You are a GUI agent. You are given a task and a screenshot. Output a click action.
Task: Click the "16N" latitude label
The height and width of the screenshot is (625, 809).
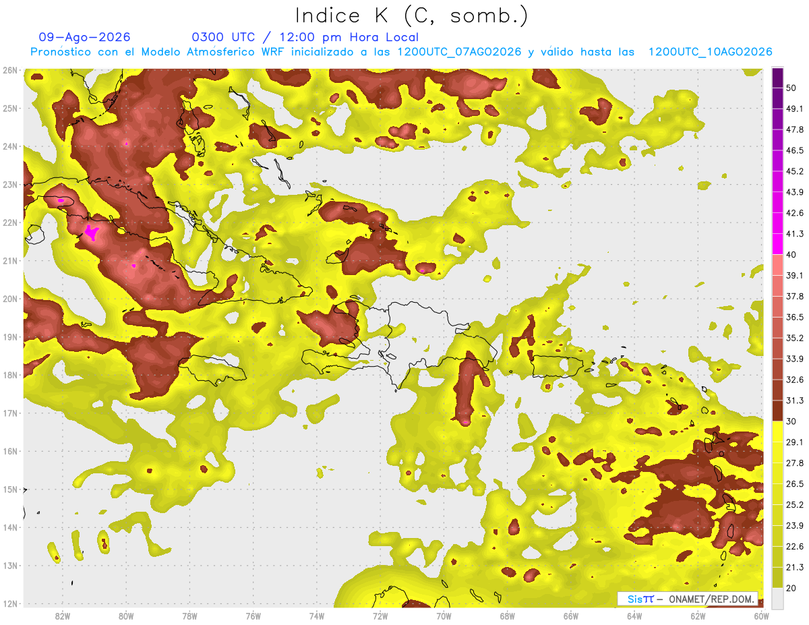click(x=10, y=451)
